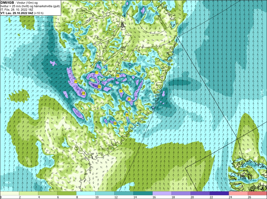Pick the medium green 4–6 m/s legend swatch
This screenshot has width=267, height=199.
click(x=48, y=193)
